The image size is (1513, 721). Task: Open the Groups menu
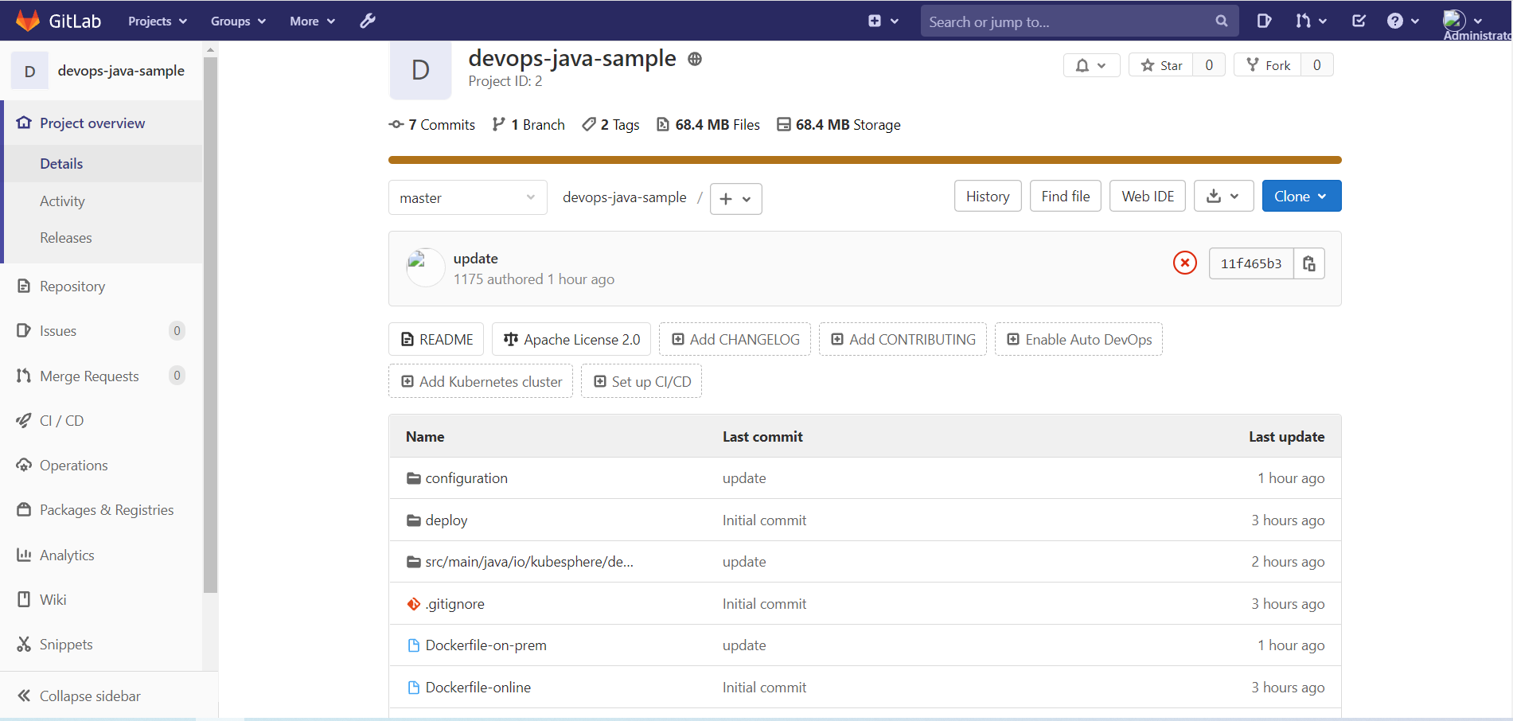(238, 21)
